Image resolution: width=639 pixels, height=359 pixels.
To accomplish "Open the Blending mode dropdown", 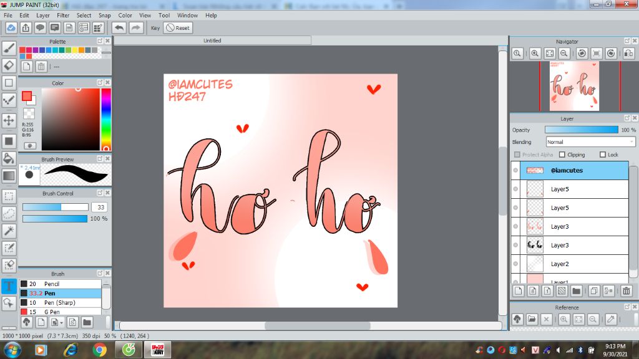I will pos(590,142).
